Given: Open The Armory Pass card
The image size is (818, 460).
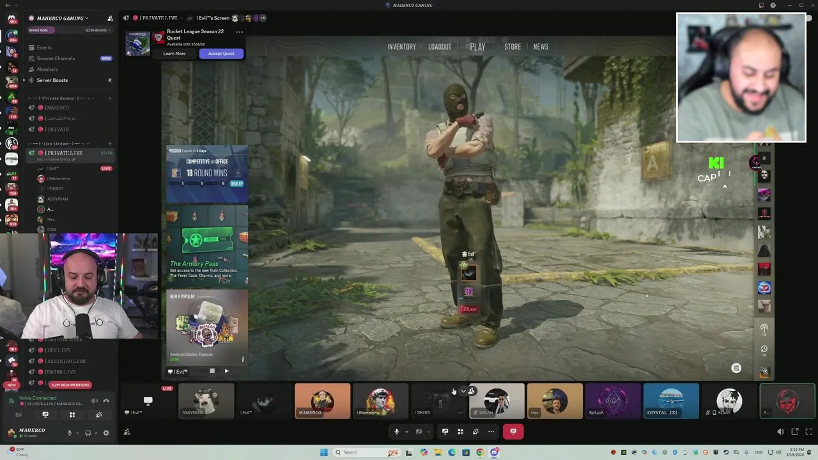Looking at the screenshot, I should (207, 245).
